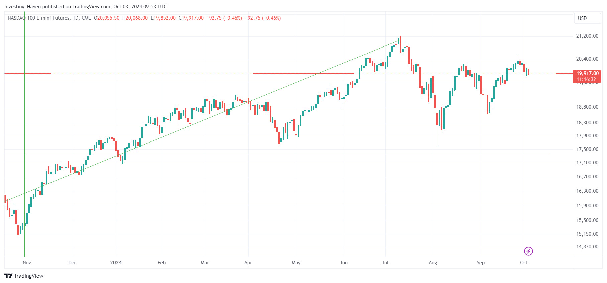Click the 17,900.00 price axis label

coord(587,136)
